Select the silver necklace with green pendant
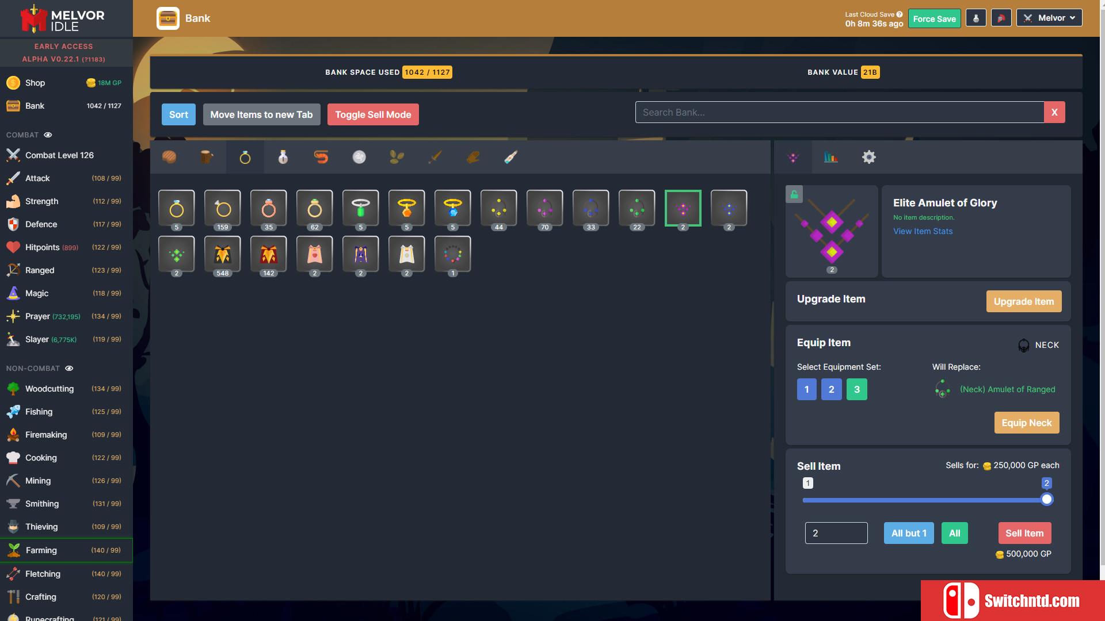1105x621 pixels. click(x=361, y=208)
